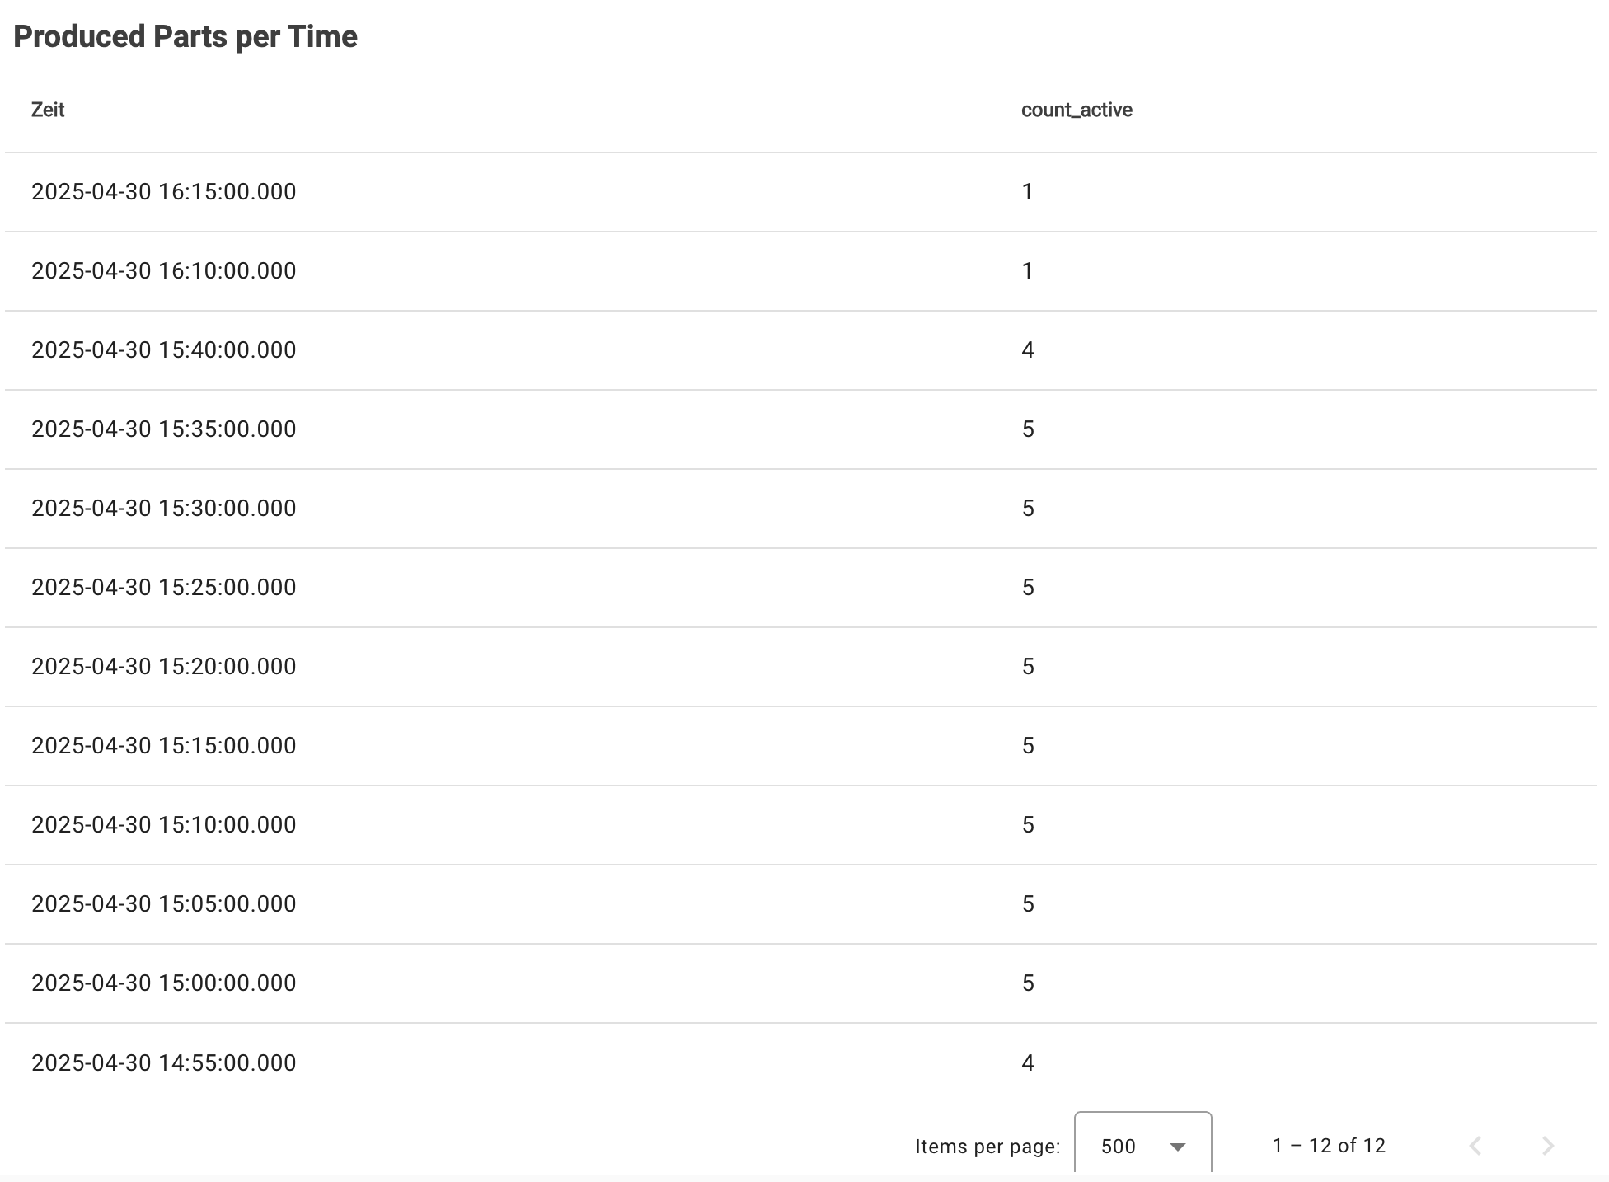Click the '1 – 12 of 12' range label
Screen dimensions: 1609x1182
(1329, 1146)
